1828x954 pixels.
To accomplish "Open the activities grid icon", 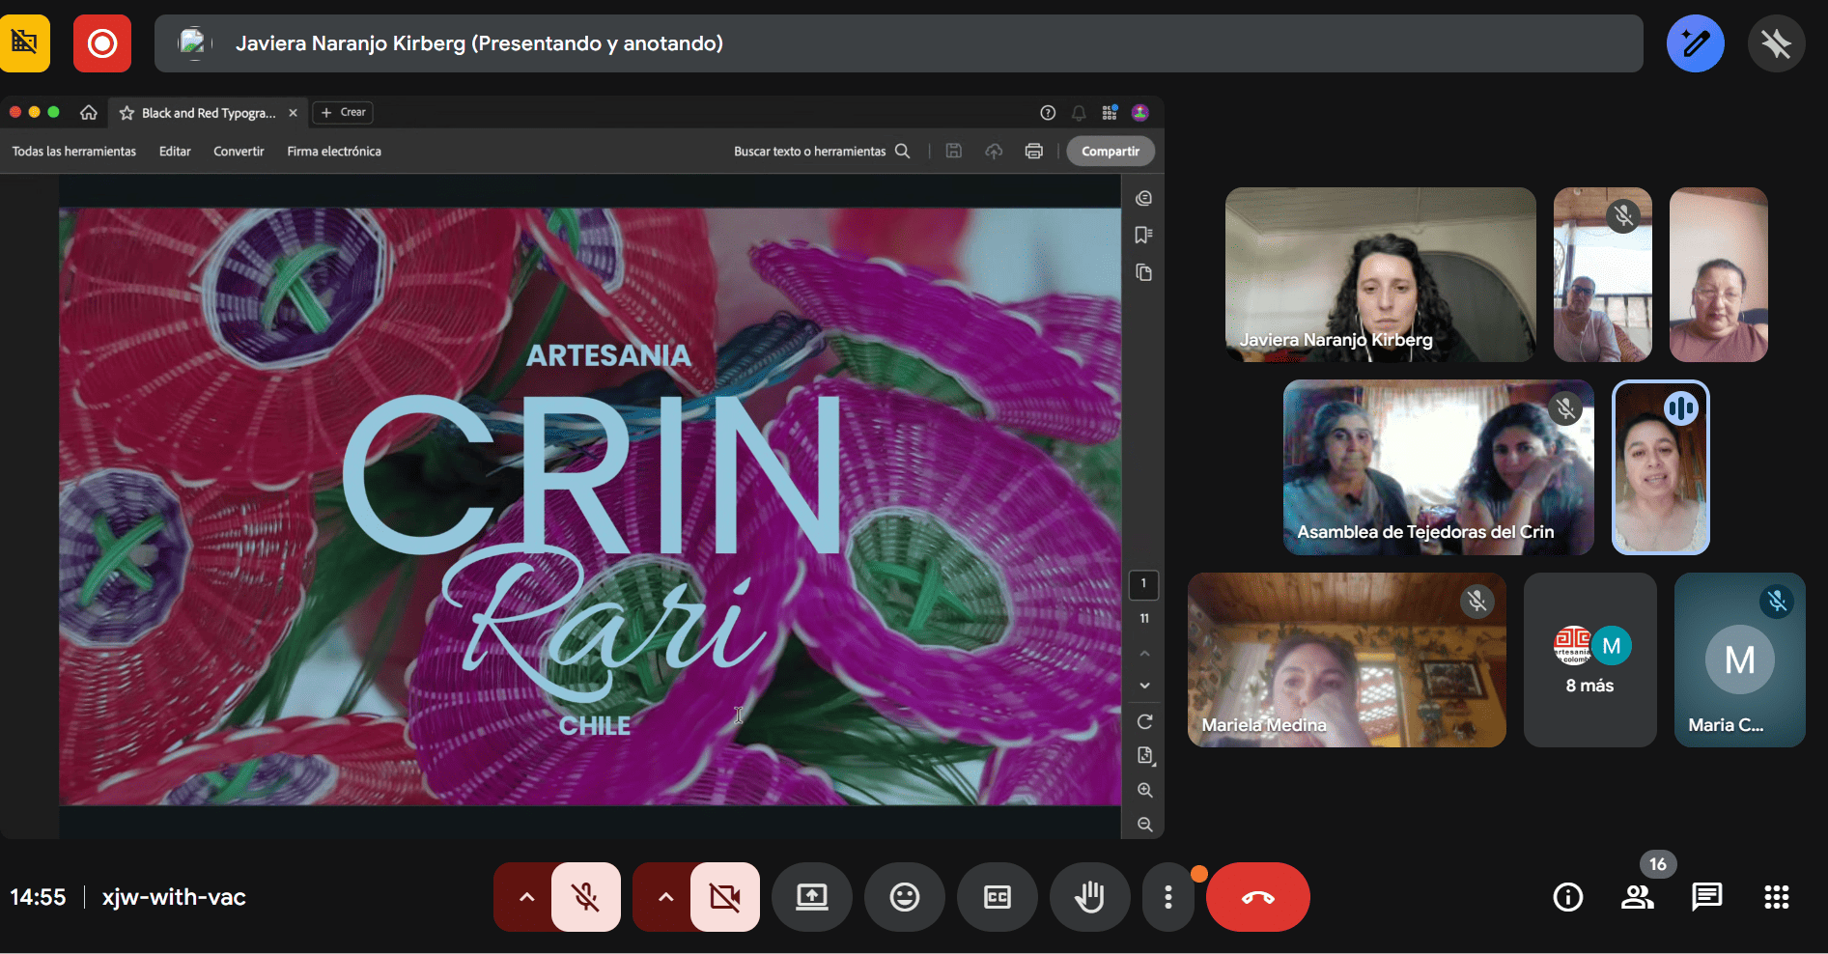I will (x=1776, y=897).
